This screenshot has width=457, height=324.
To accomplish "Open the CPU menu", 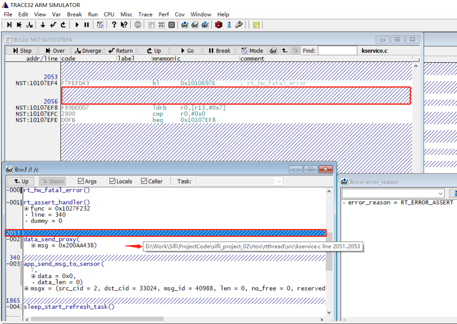I will 109,14.
